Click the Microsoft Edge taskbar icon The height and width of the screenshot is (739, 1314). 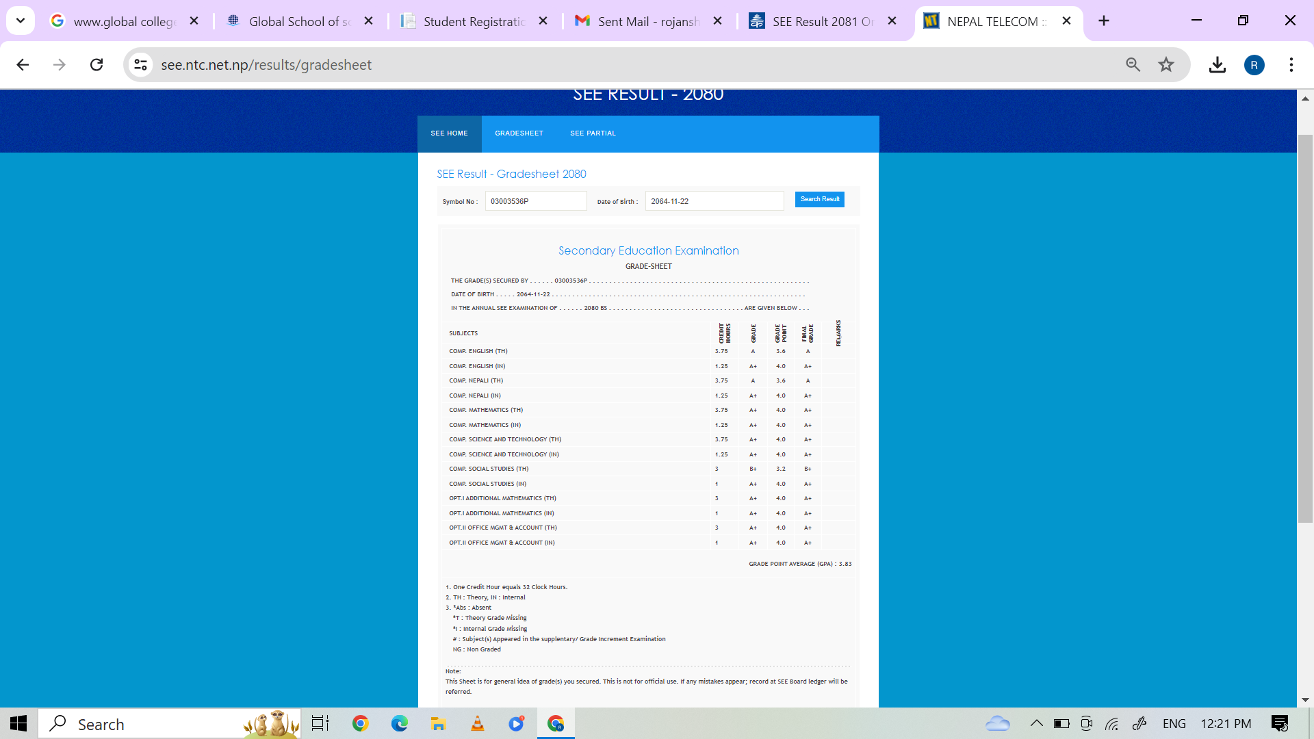399,723
